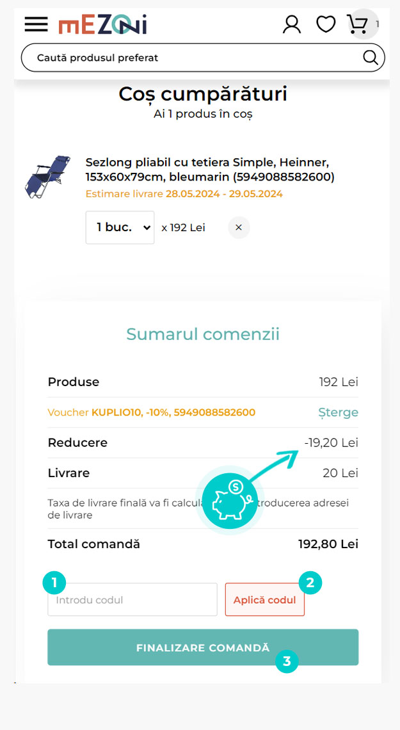Click step marker number 2
Image resolution: width=400 pixels, height=730 pixels.
310,583
